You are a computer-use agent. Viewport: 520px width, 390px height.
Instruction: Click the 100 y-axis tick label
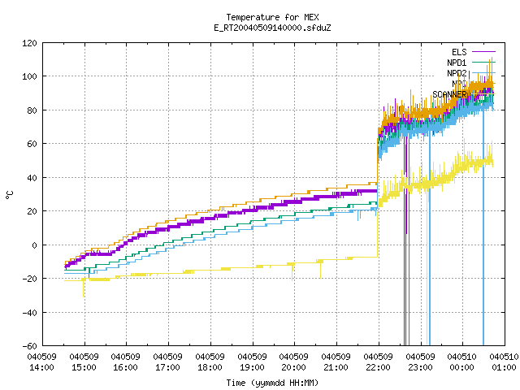(29, 76)
